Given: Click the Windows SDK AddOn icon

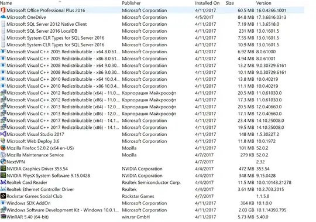Looking at the screenshot, I should coord(3,203).
